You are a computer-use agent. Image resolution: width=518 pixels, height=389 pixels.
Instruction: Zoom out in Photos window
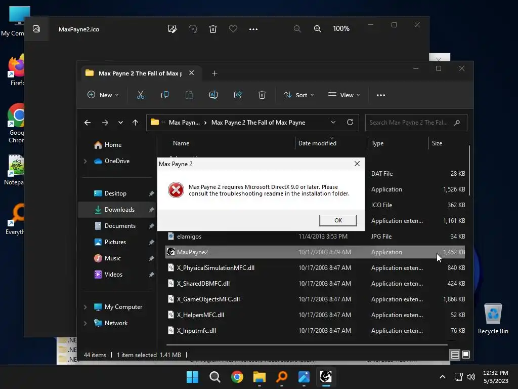click(297, 29)
